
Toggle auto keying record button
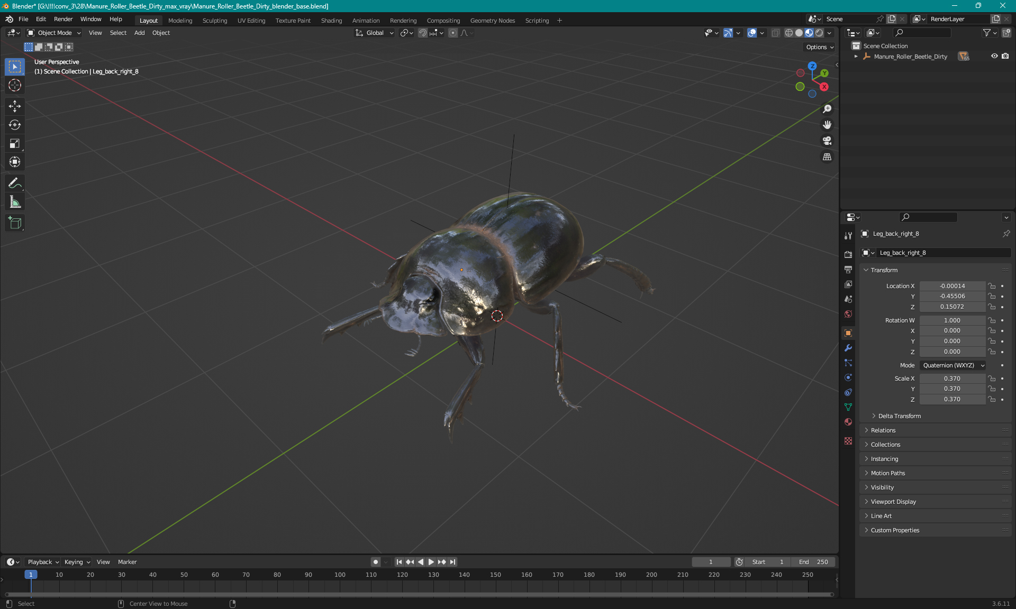click(x=375, y=562)
